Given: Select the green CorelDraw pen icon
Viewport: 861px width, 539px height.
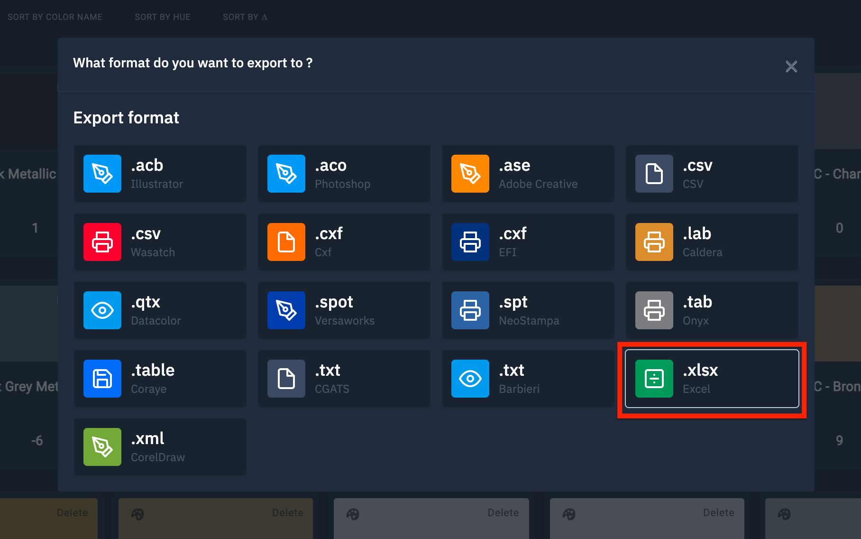Looking at the screenshot, I should coord(102,447).
